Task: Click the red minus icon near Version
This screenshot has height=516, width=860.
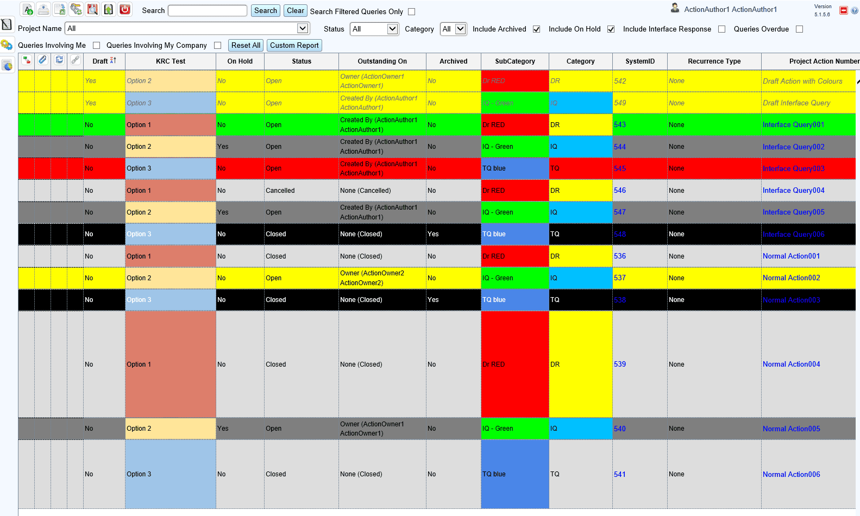Action: (844, 10)
